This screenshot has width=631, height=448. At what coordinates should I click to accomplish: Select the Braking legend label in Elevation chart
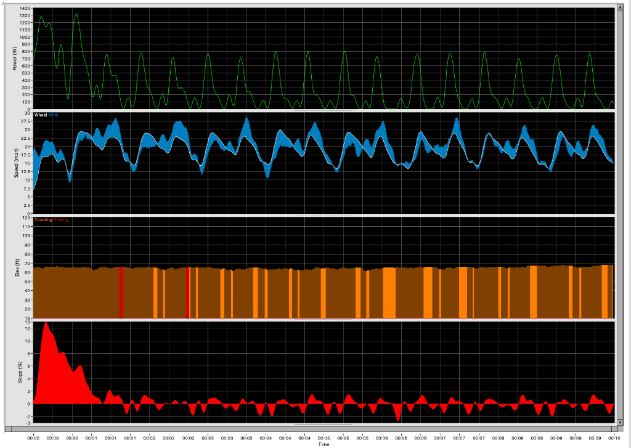(x=61, y=220)
